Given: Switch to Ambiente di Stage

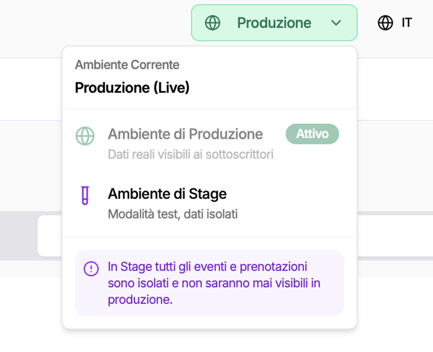Looking at the screenshot, I should coord(167,194).
